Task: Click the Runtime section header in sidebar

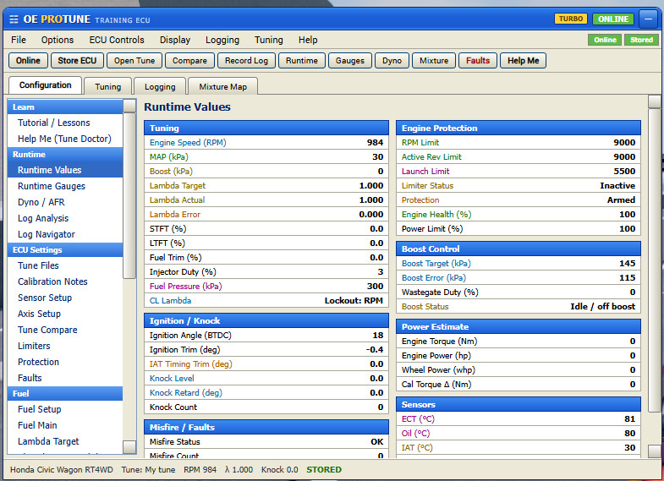Action: [x=65, y=155]
